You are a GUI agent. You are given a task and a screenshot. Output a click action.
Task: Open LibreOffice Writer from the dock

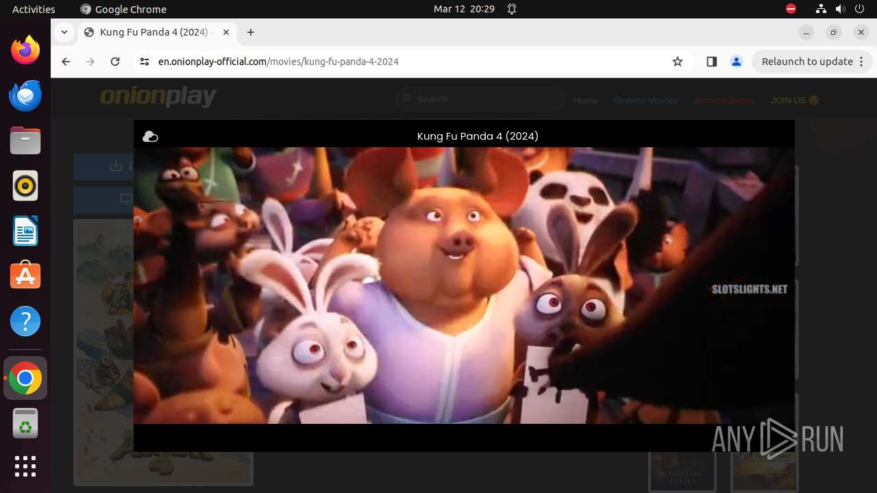click(25, 231)
